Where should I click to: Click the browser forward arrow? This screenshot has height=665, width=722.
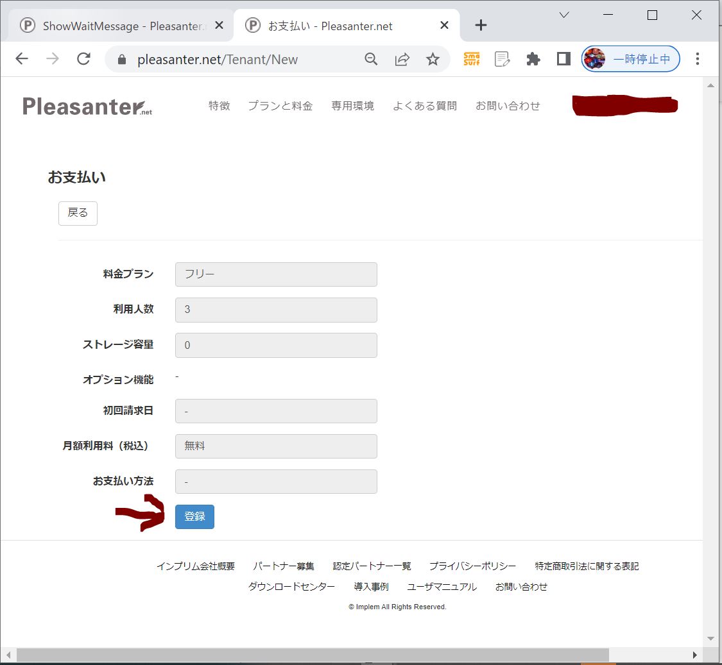click(53, 59)
